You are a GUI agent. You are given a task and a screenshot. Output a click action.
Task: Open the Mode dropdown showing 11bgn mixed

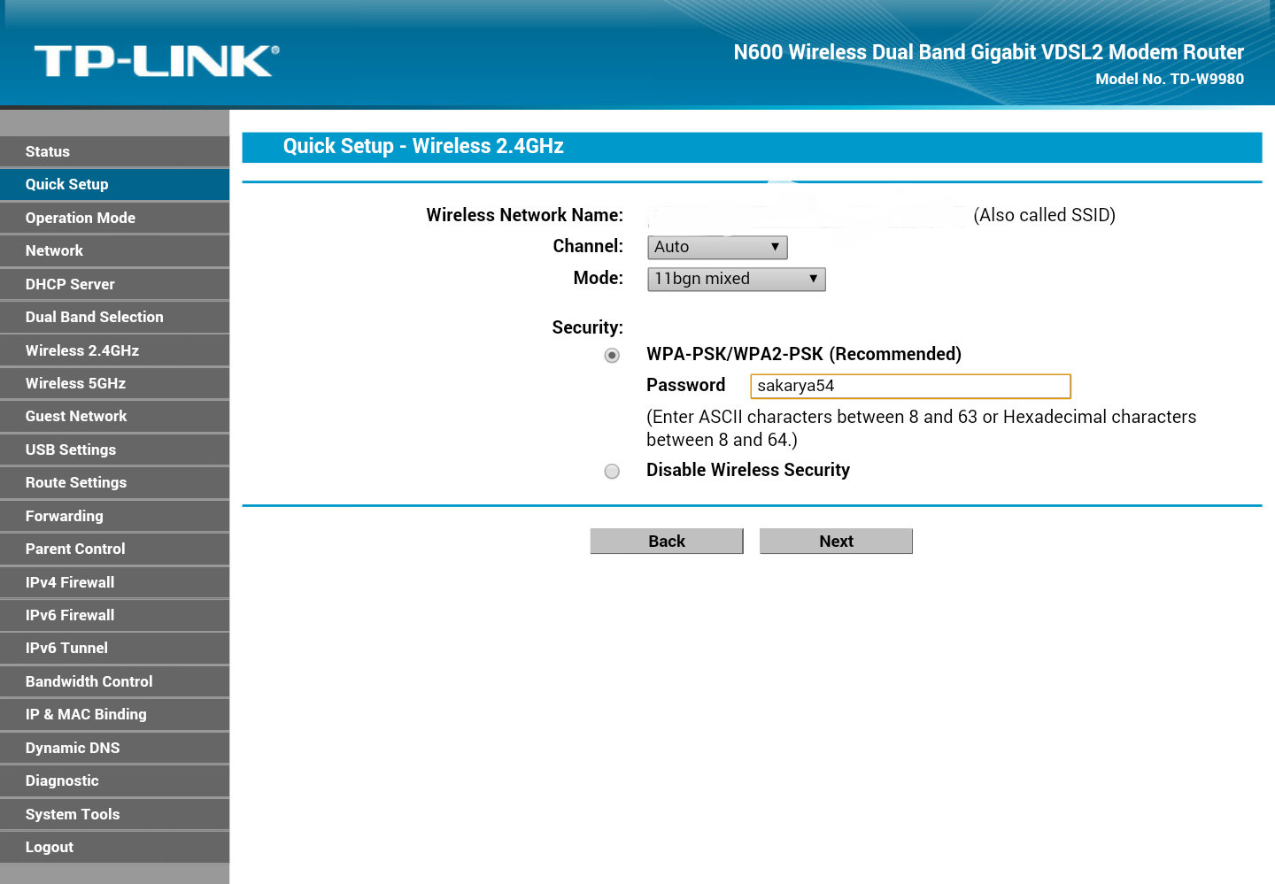(737, 279)
